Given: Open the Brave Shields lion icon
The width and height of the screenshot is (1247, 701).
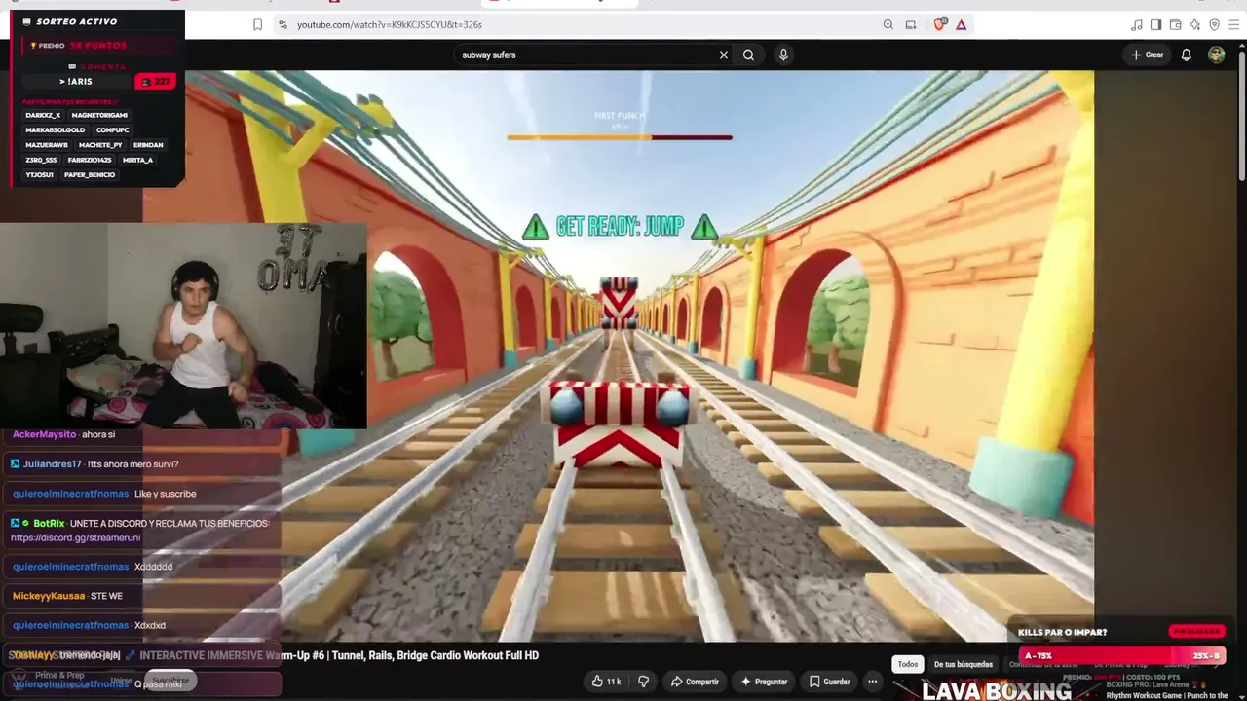Looking at the screenshot, I should click(x=939, y=24).
